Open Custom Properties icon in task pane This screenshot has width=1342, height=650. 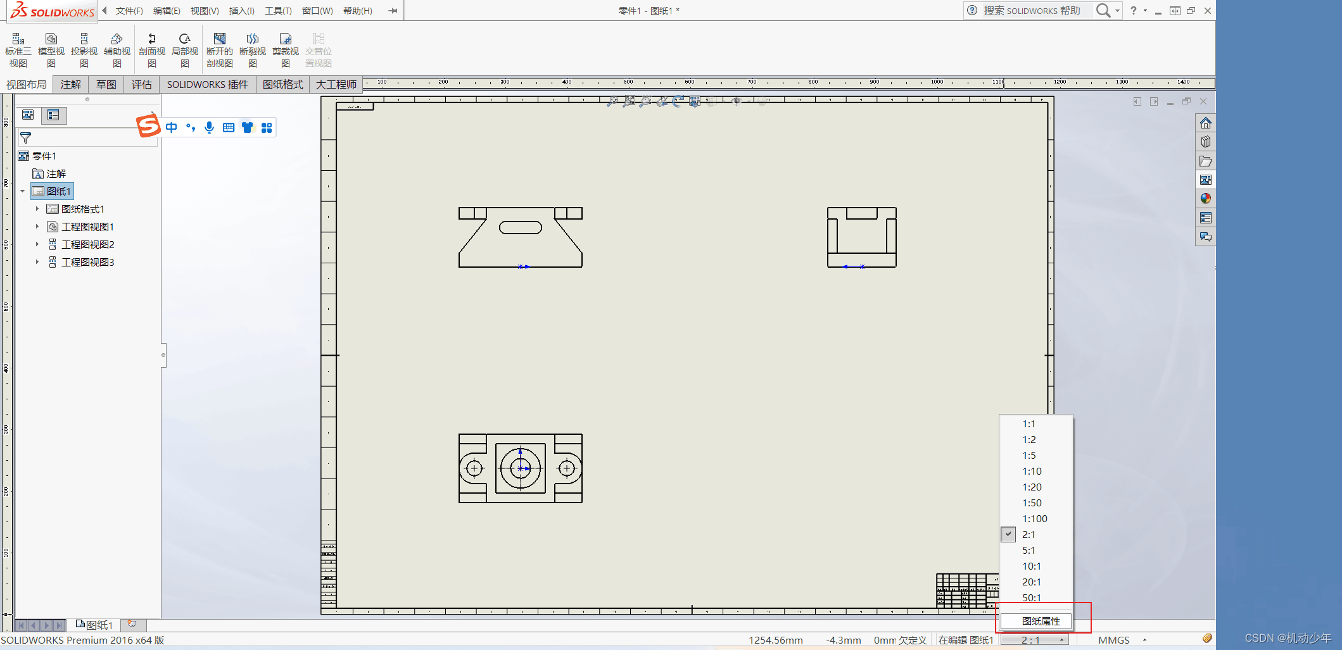click(x=1206, y=218)
